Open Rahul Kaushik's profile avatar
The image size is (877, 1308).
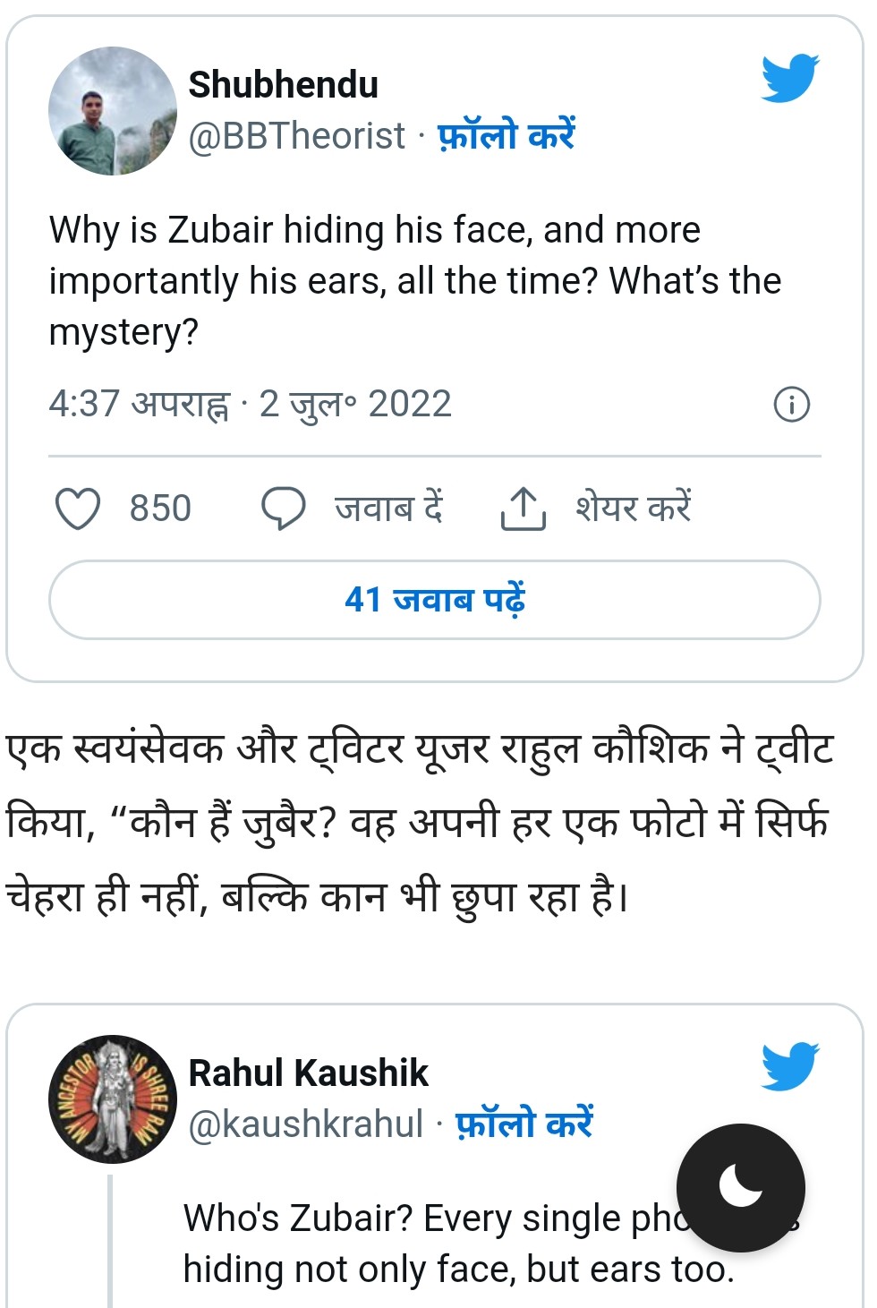(x=113, y=1099)
